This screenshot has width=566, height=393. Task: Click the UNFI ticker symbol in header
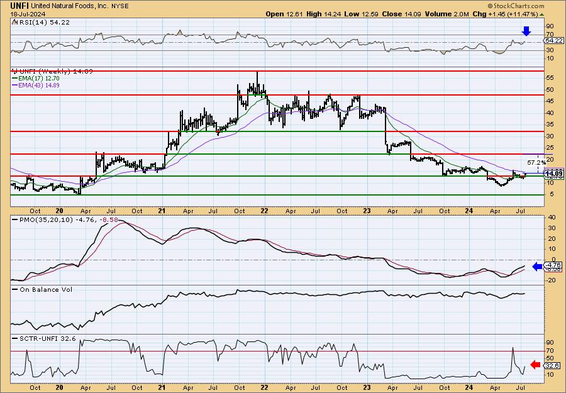click(19, 6)
